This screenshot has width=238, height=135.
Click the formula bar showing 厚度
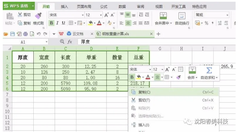156,42
